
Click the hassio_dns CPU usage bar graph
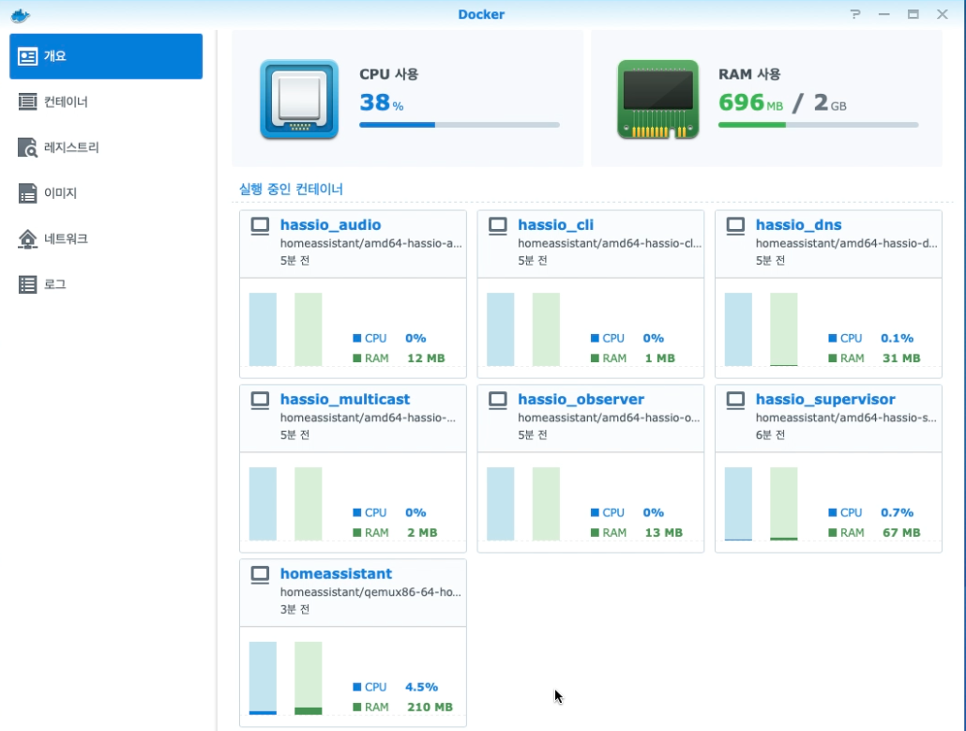click(738, 329)
